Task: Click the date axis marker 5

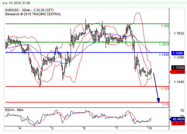Action: point(52,128)
